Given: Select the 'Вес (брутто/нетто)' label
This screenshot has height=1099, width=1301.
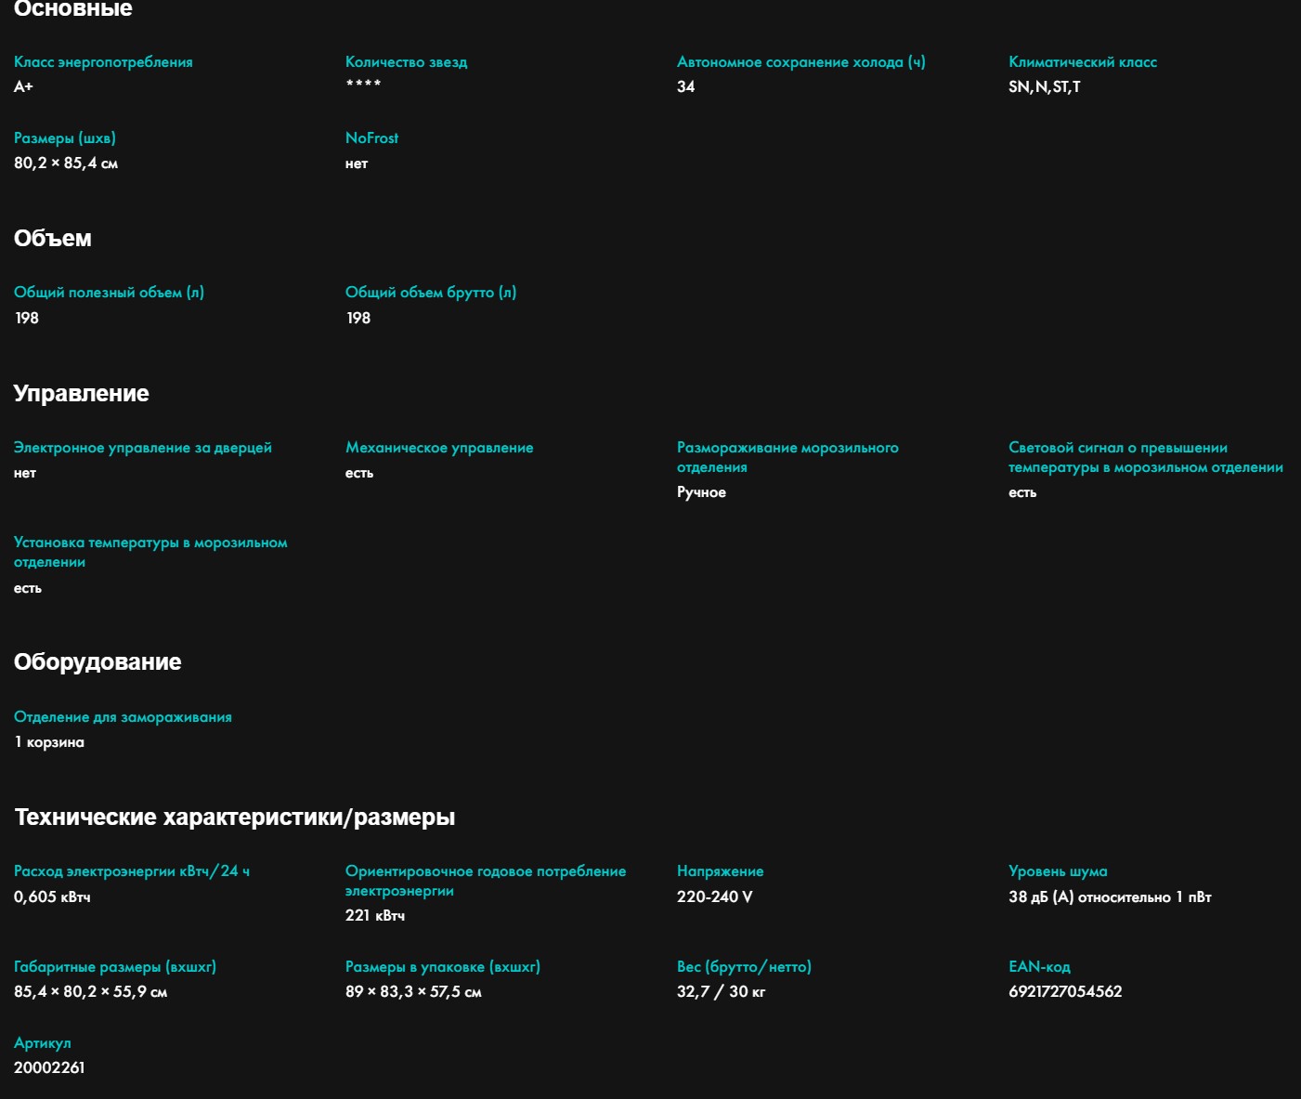Looking at the screenshot, I should (x=744, y=967).
